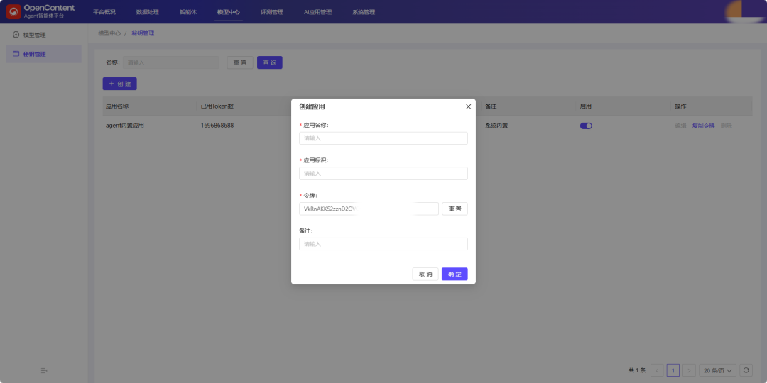Focus the 应用名称 input in dialog

383,138
